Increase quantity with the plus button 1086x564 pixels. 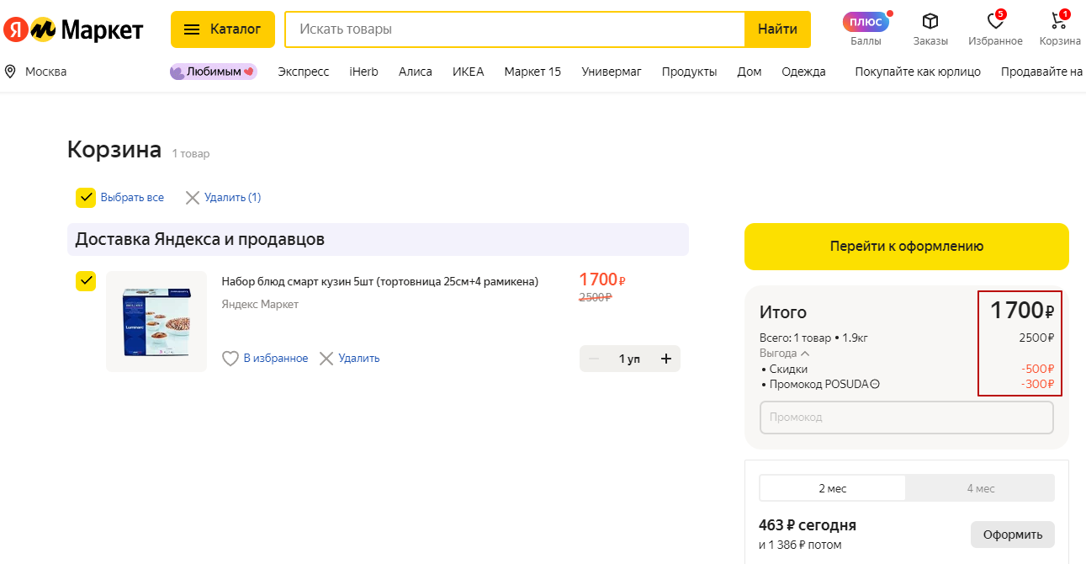pos(666,359)
